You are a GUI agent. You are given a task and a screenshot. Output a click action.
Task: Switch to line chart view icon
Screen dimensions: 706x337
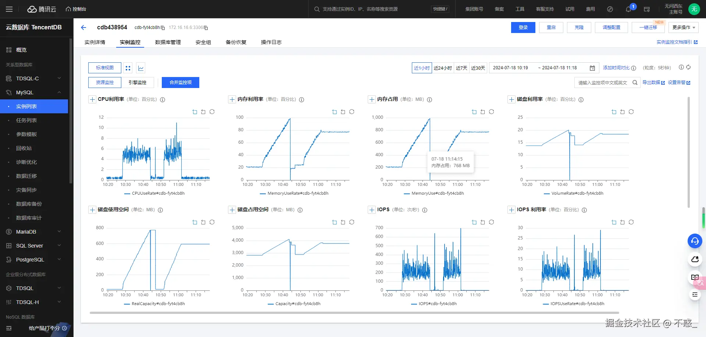point(141,68)
